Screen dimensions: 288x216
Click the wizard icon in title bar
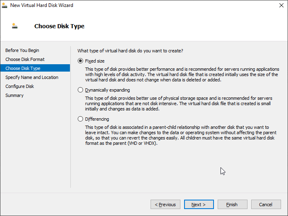[5, 5]
